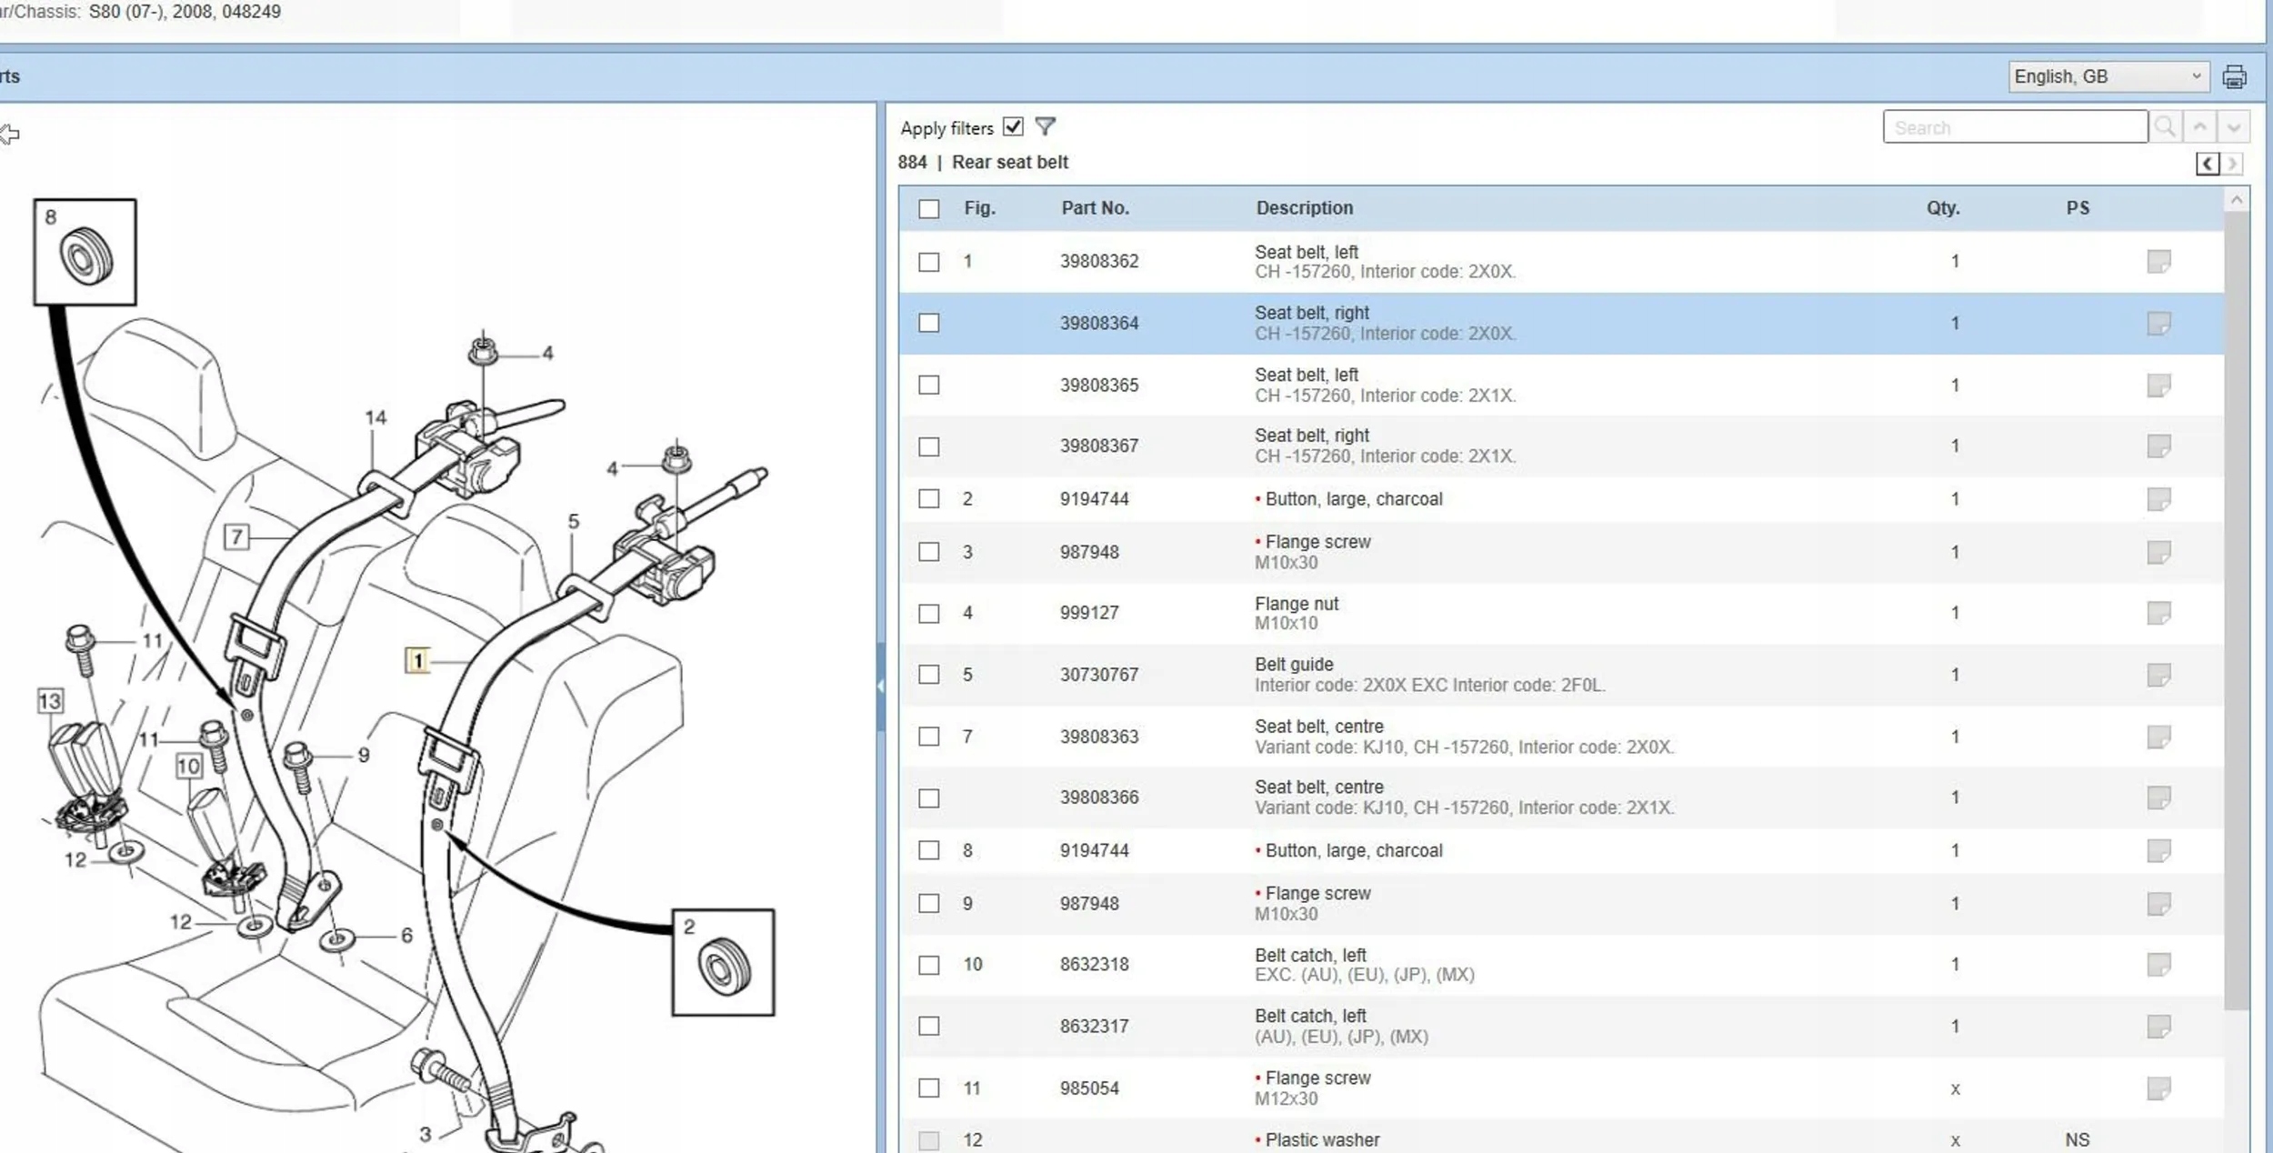
Task: Click the Qty. column header
Action: tap(1943, 208)
